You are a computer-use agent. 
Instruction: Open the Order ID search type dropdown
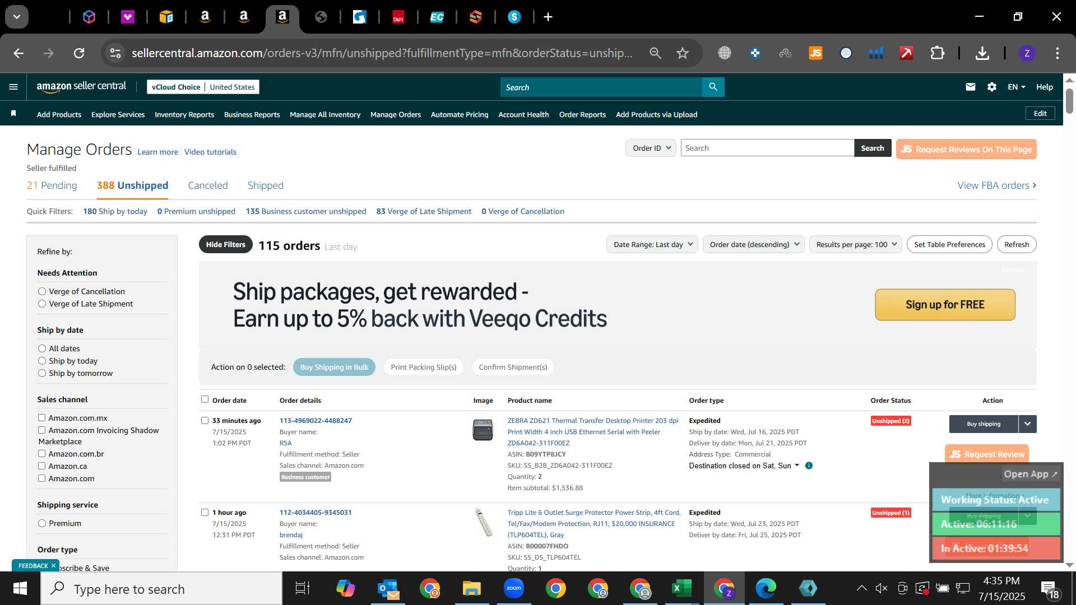tap(651, 148)
